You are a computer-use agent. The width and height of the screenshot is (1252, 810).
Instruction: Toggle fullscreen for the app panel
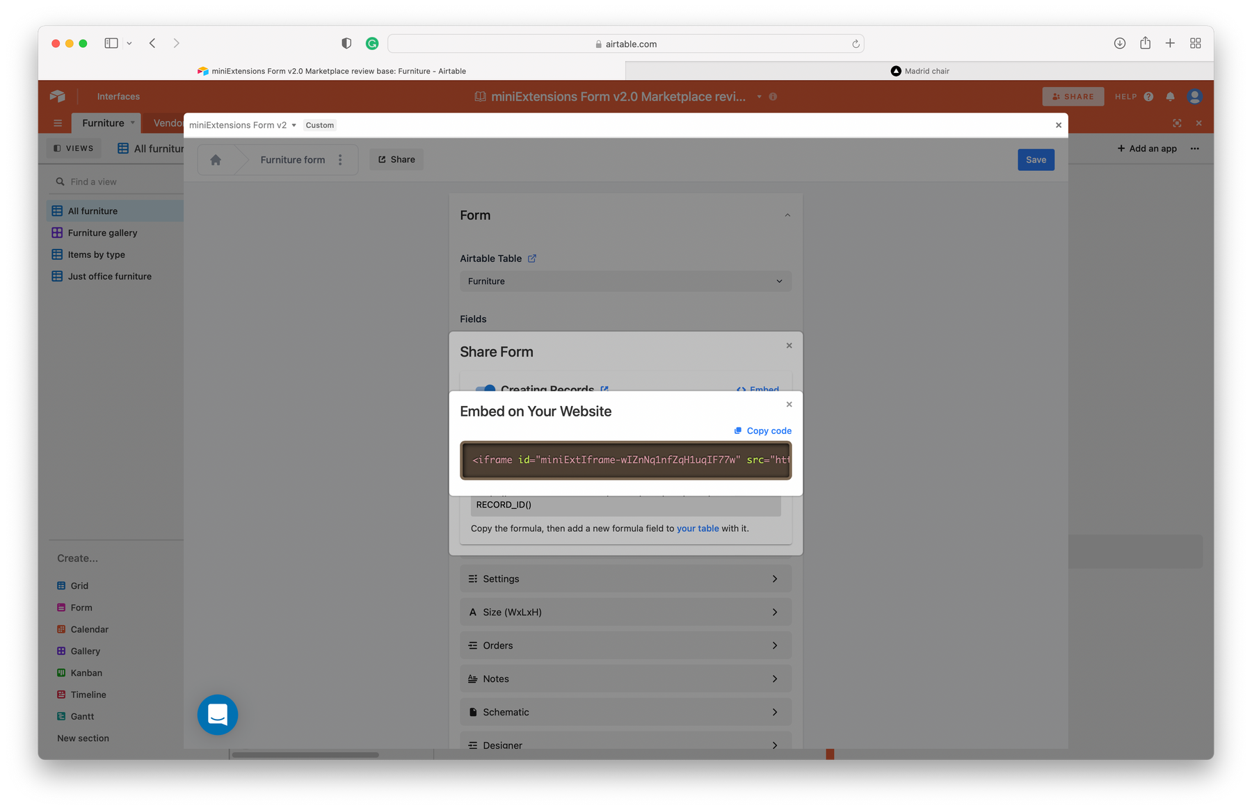[1177, 123]
